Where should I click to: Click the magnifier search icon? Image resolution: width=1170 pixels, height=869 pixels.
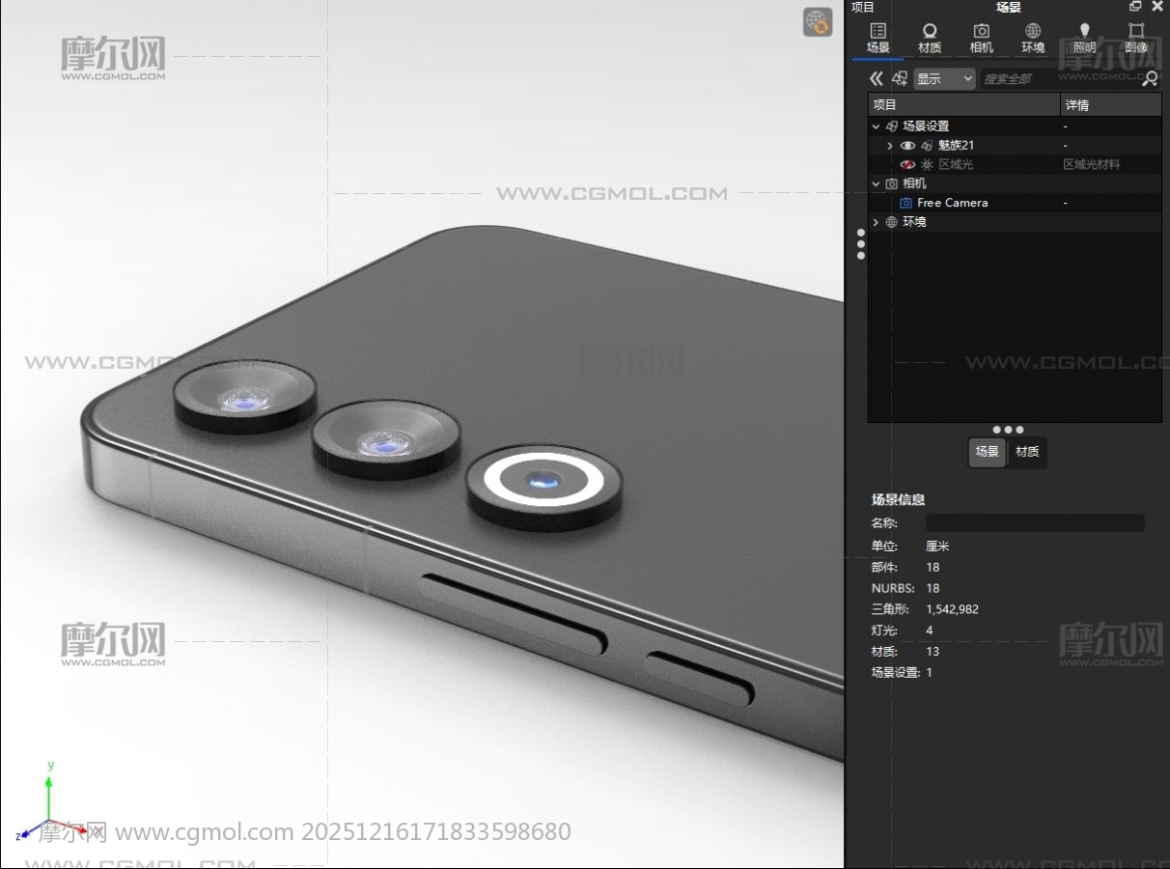pos(1150,79)
